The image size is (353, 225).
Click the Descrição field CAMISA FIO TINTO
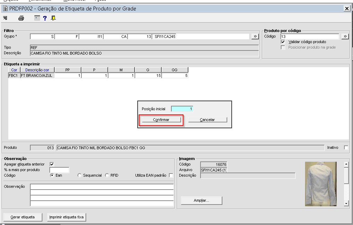coord(144,53)
